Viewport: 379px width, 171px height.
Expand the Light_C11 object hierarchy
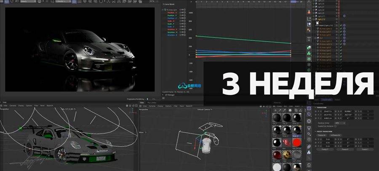(313, 16)
